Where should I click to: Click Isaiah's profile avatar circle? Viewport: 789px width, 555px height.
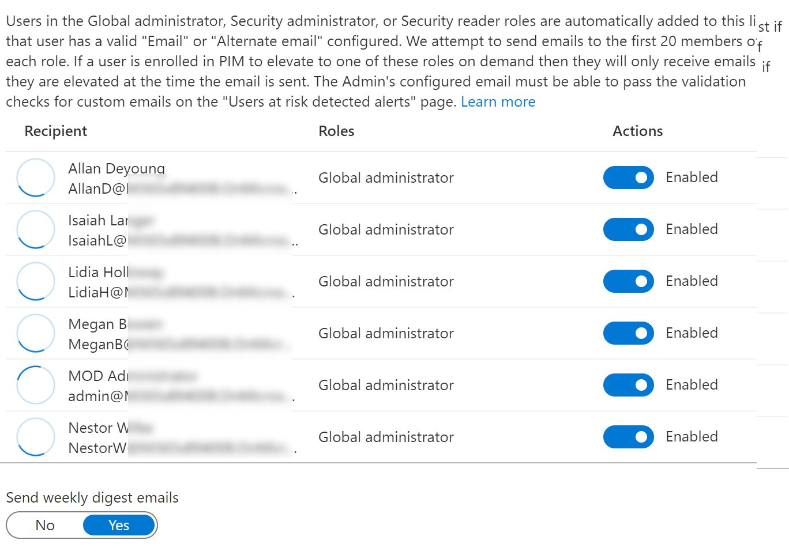36,229
